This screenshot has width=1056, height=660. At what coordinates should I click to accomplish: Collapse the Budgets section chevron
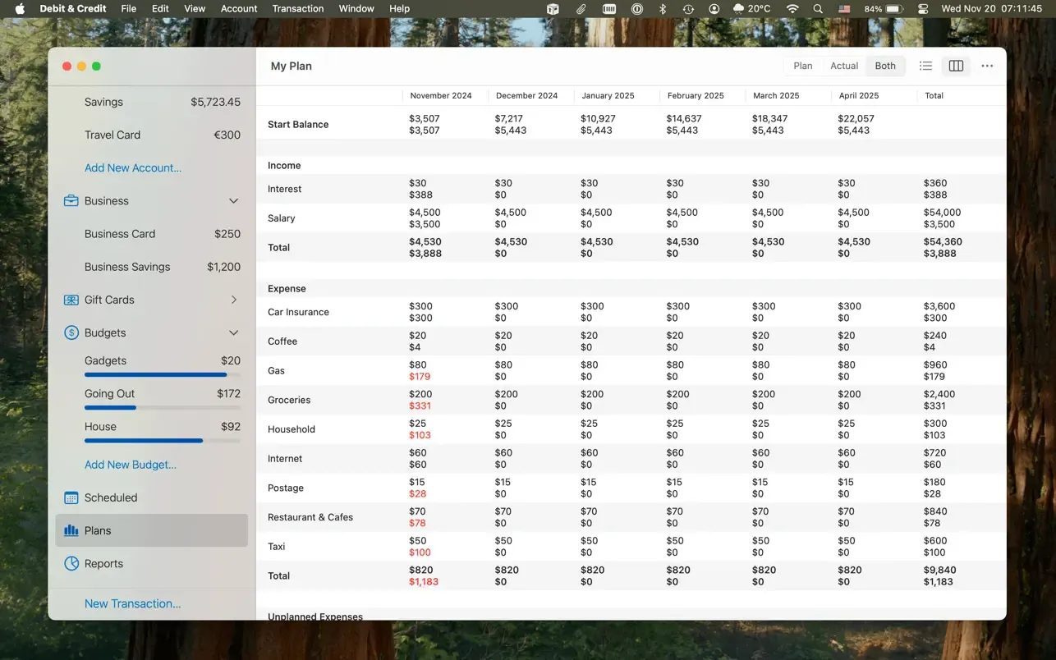233,332
